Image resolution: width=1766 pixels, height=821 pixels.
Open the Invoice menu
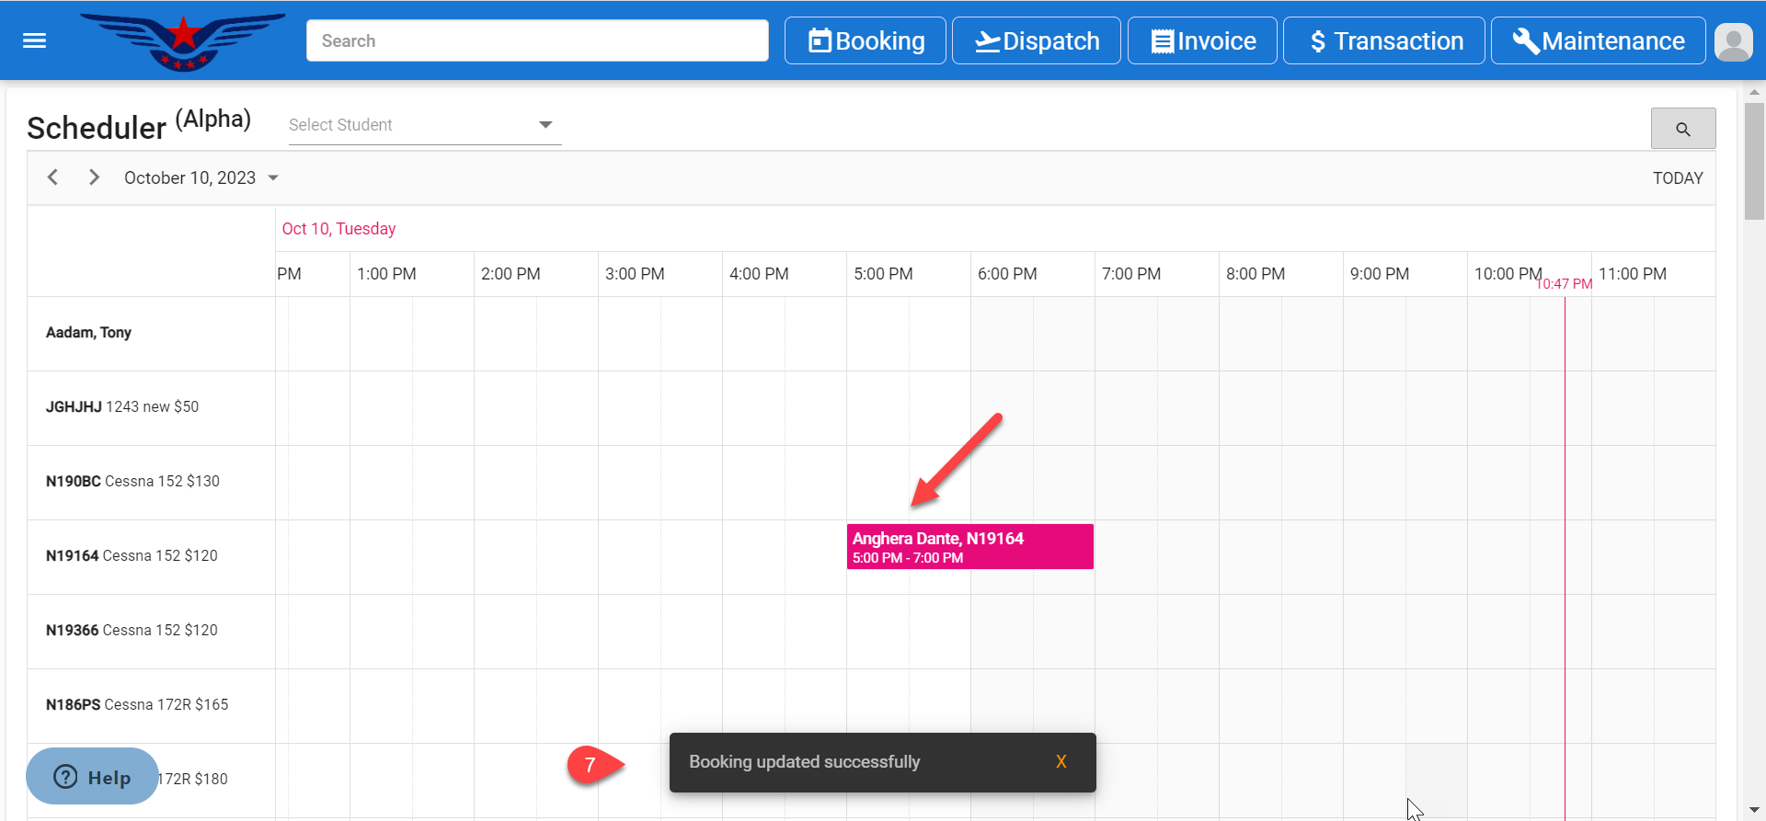coord(1202,41)
